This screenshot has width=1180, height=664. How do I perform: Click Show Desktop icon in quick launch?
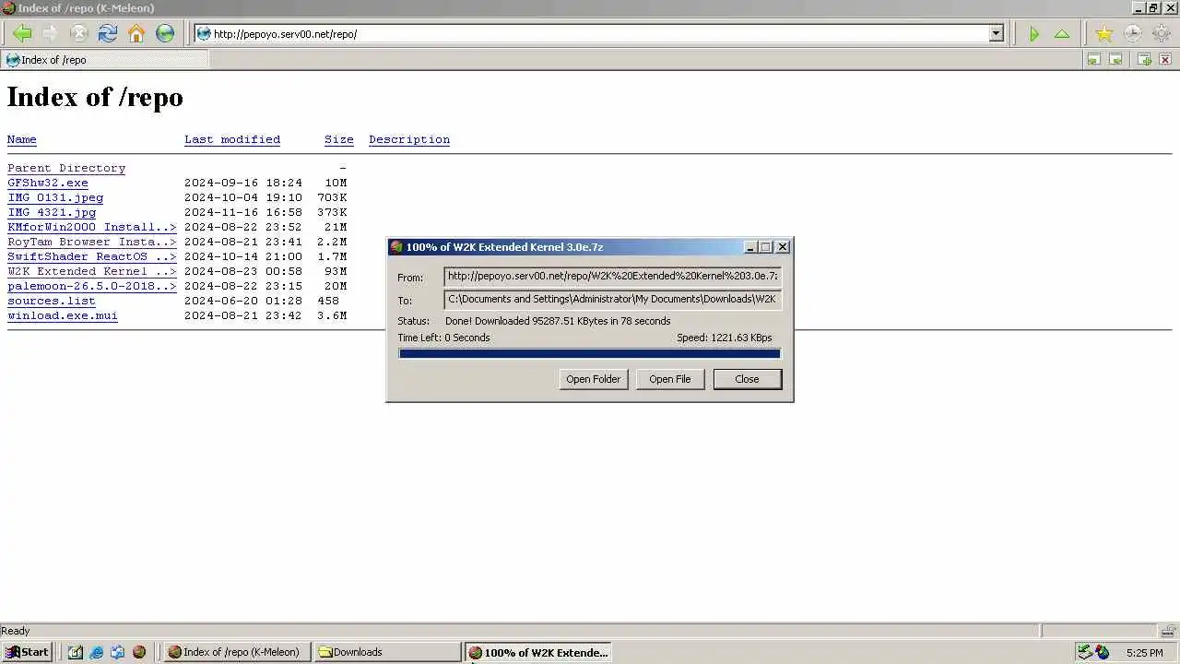76,652
